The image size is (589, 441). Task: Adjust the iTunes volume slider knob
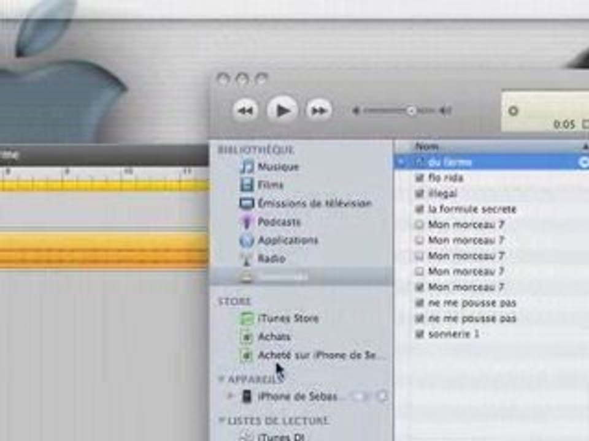click(411, 111)
